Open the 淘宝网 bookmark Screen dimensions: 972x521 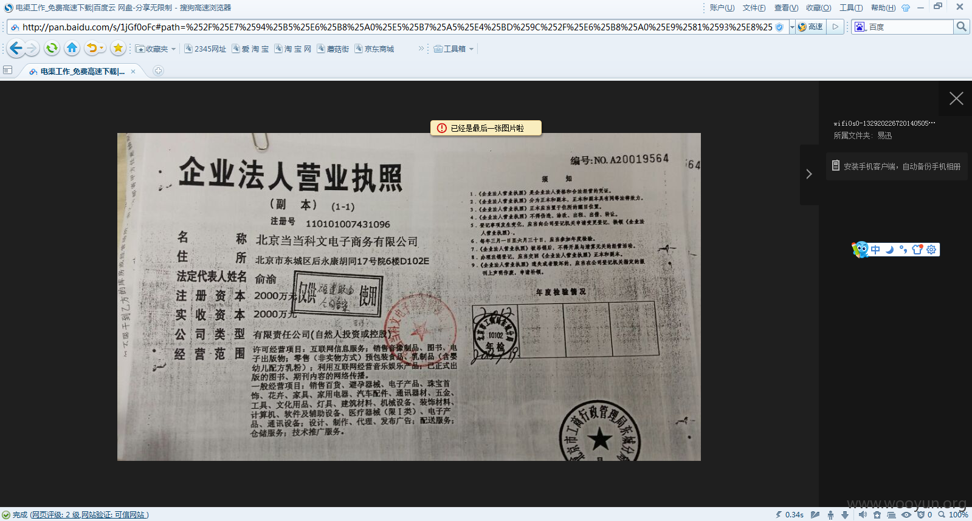[x=293, y=49]
